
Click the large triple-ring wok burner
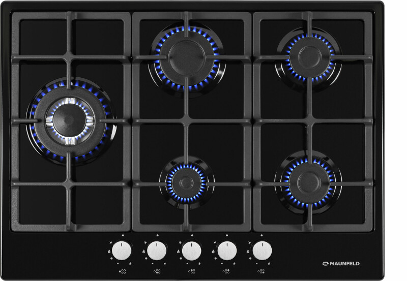click(70, 120)
